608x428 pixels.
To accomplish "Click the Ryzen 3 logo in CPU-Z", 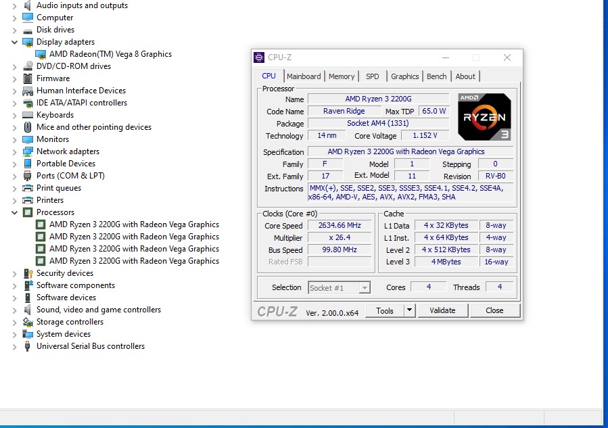I will coord(484,116).
